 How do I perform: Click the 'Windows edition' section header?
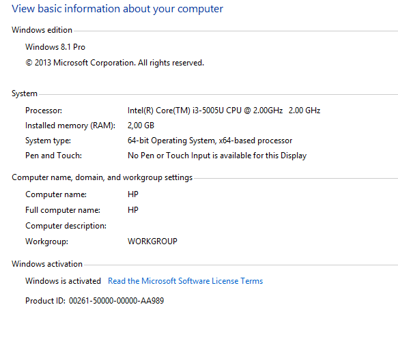click(x=42, y=30)
